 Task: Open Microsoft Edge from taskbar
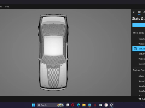79,105
